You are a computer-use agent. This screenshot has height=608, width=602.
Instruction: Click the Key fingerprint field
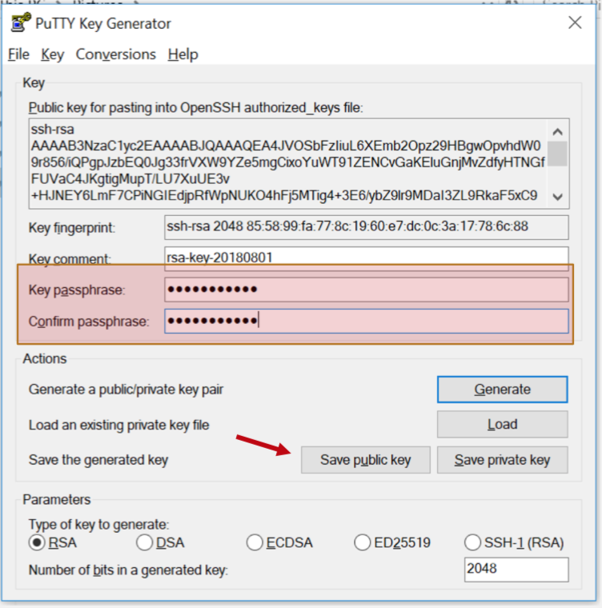pyautogui.click(x=366, y=227)
